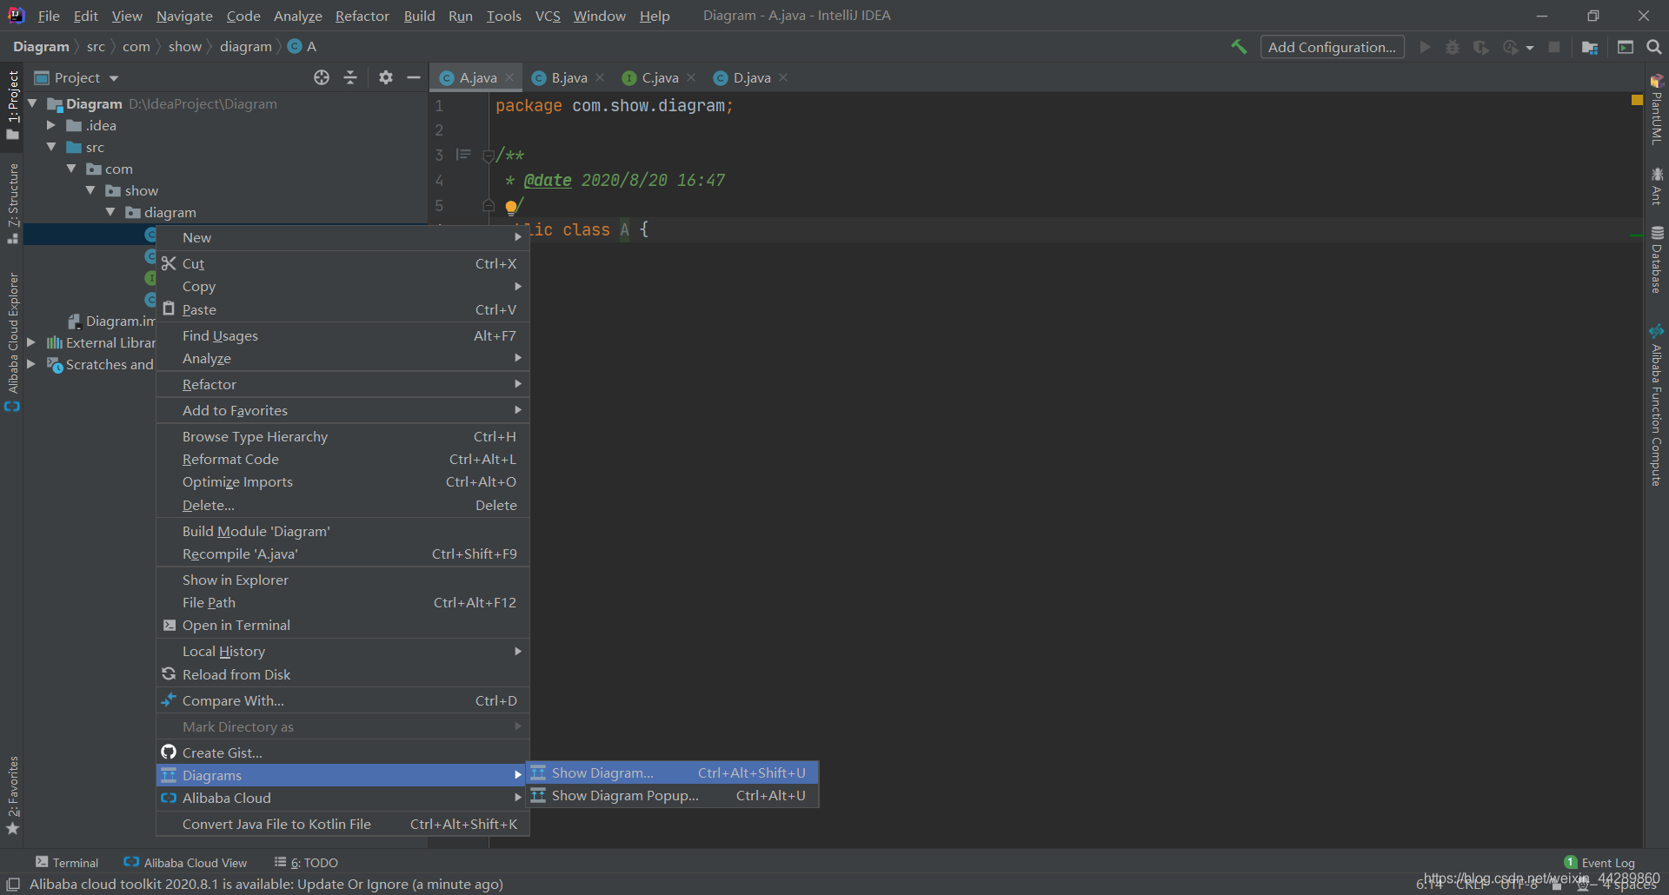Open the 6: TODO tool window

coord(306,862)
